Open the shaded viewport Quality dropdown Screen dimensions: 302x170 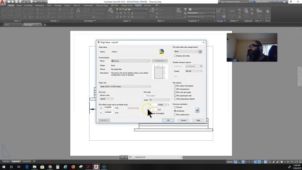tap(194, 71)
